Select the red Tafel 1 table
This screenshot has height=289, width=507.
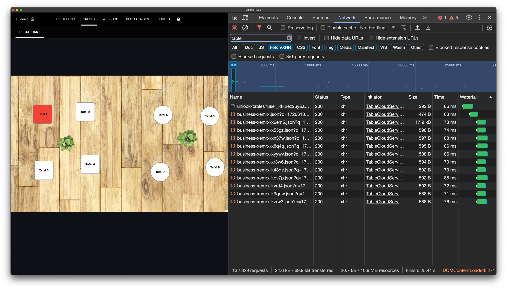tap(43, 114)
